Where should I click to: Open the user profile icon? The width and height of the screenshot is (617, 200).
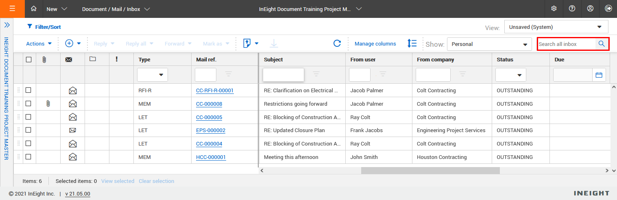click(x=590, y=9)
